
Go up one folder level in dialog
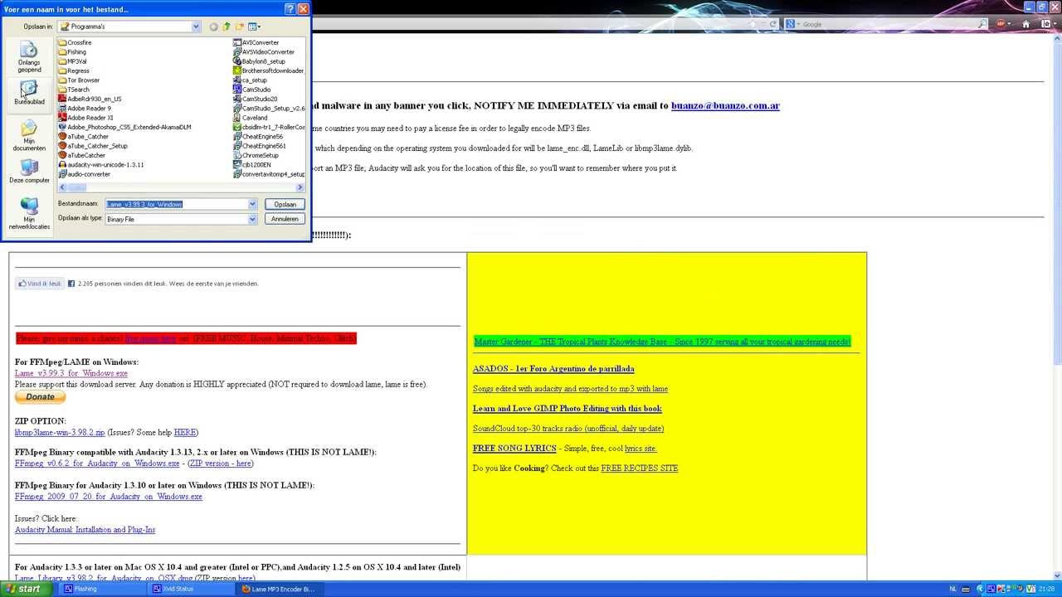226,27
